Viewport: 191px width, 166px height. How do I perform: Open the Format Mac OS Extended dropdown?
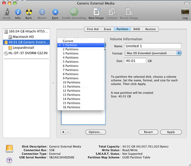tap(153, 53)
